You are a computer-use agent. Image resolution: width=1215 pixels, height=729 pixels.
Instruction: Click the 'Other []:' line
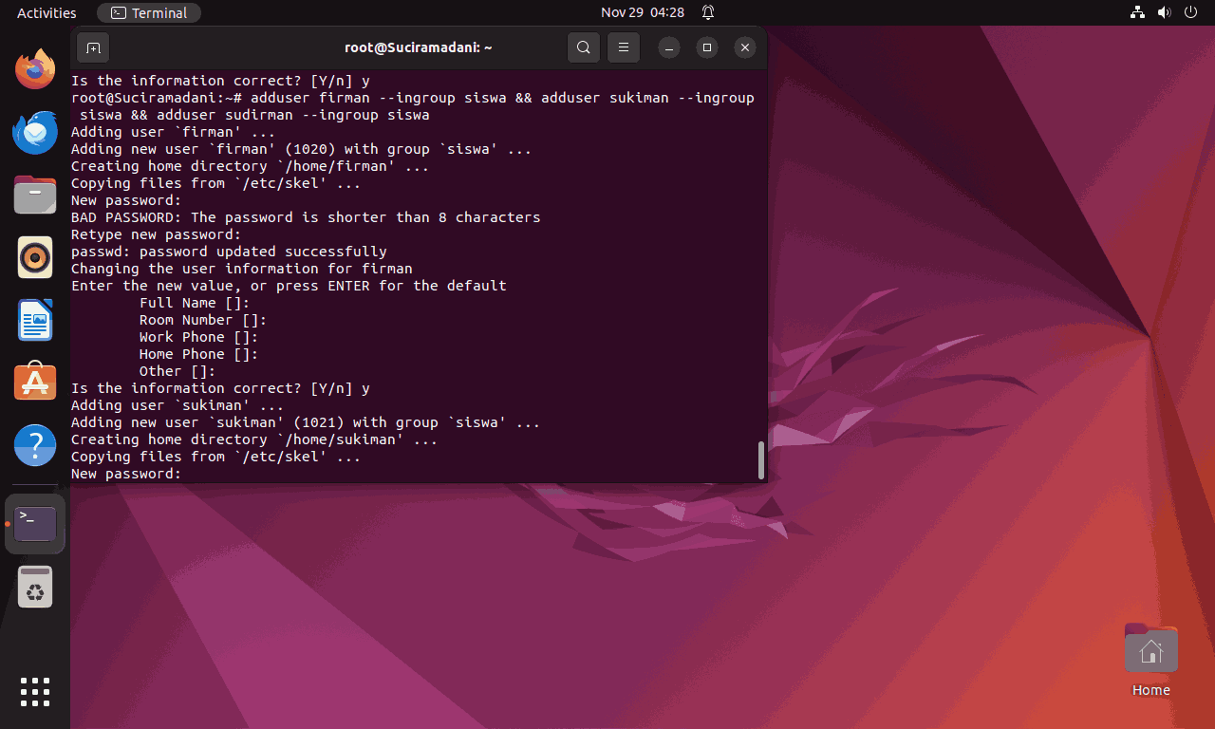pyautogui.click(x=178, y=371)
